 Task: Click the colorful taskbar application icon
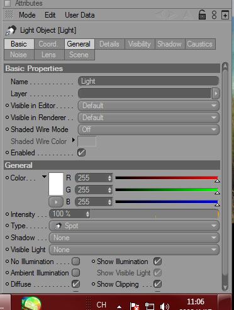click(31, 304)
